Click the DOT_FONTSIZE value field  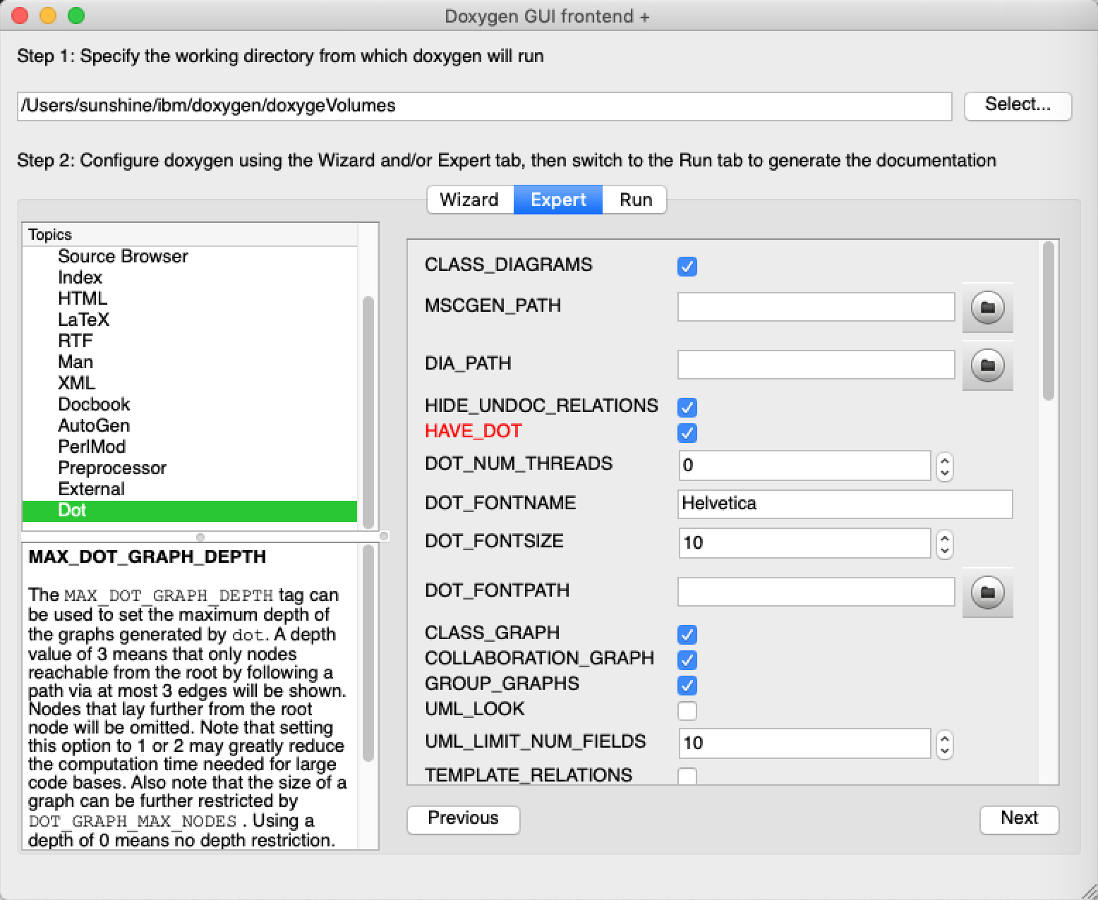click(804, 543)
